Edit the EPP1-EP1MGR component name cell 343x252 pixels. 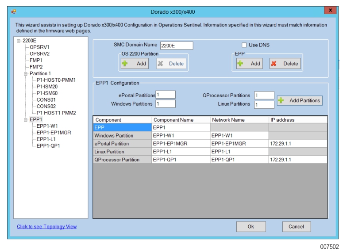181,144
